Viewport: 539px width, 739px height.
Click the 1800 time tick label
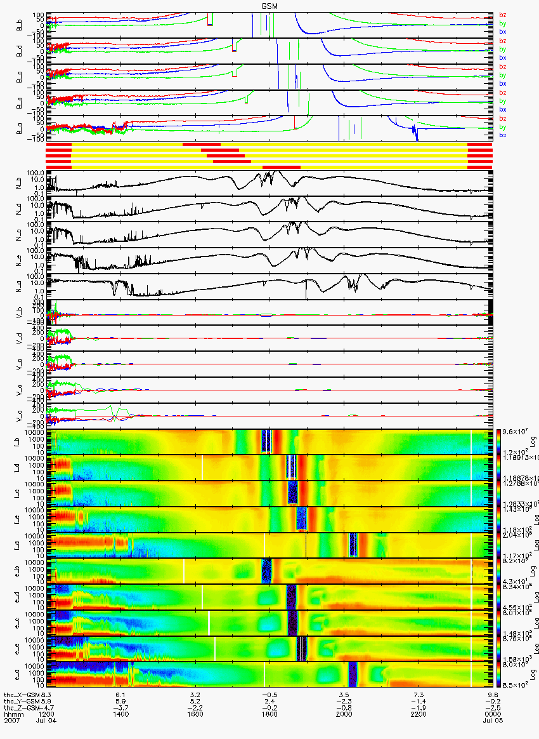click(269, 714)
